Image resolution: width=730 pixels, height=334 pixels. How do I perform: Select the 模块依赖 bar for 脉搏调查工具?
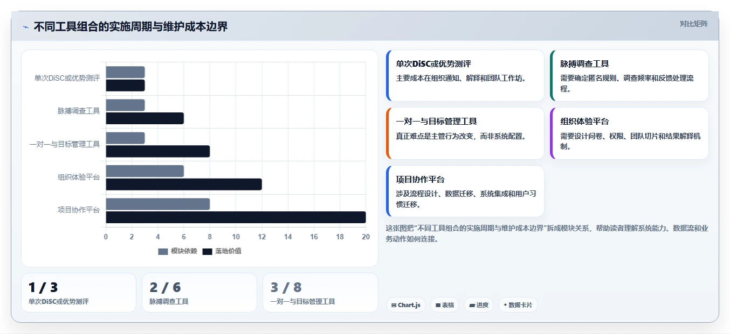coord(125,105)
